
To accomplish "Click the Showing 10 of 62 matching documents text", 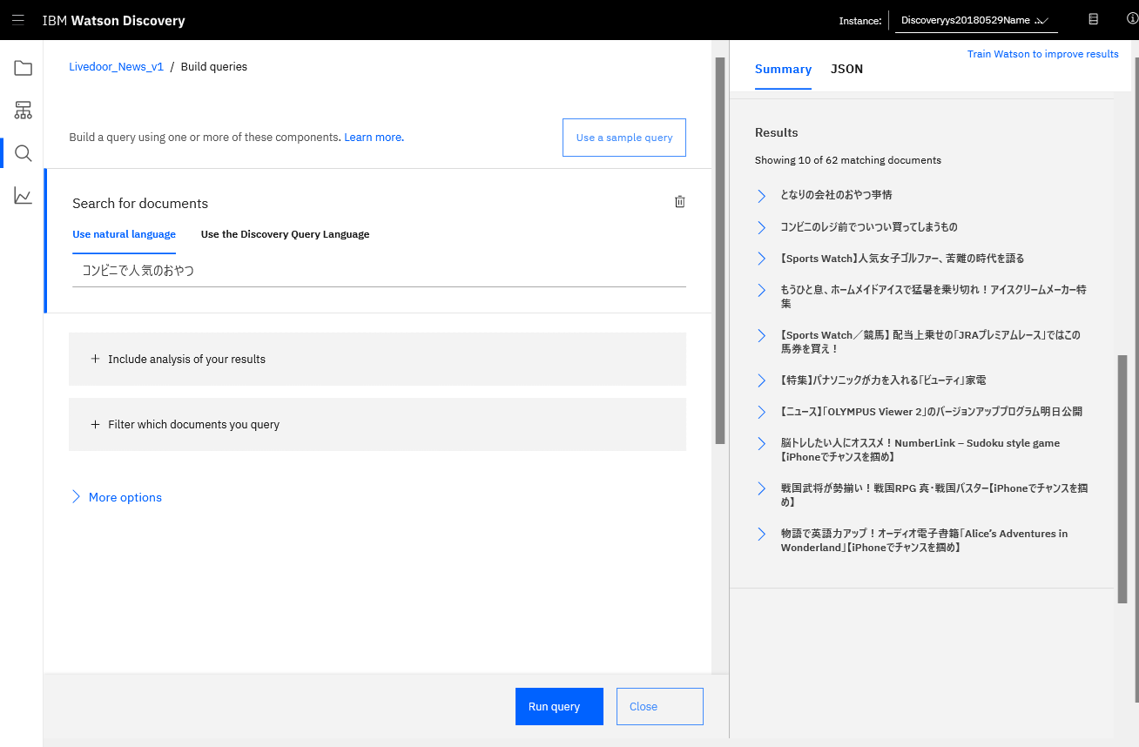I will pos(847,160).
